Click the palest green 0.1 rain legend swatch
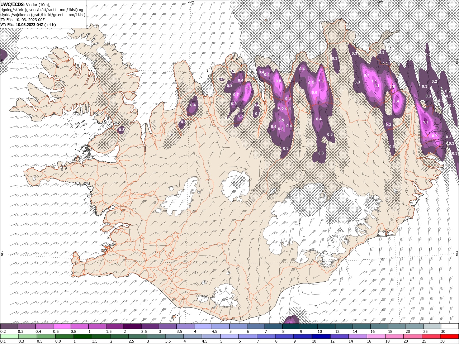 click(x=10, y=336)
